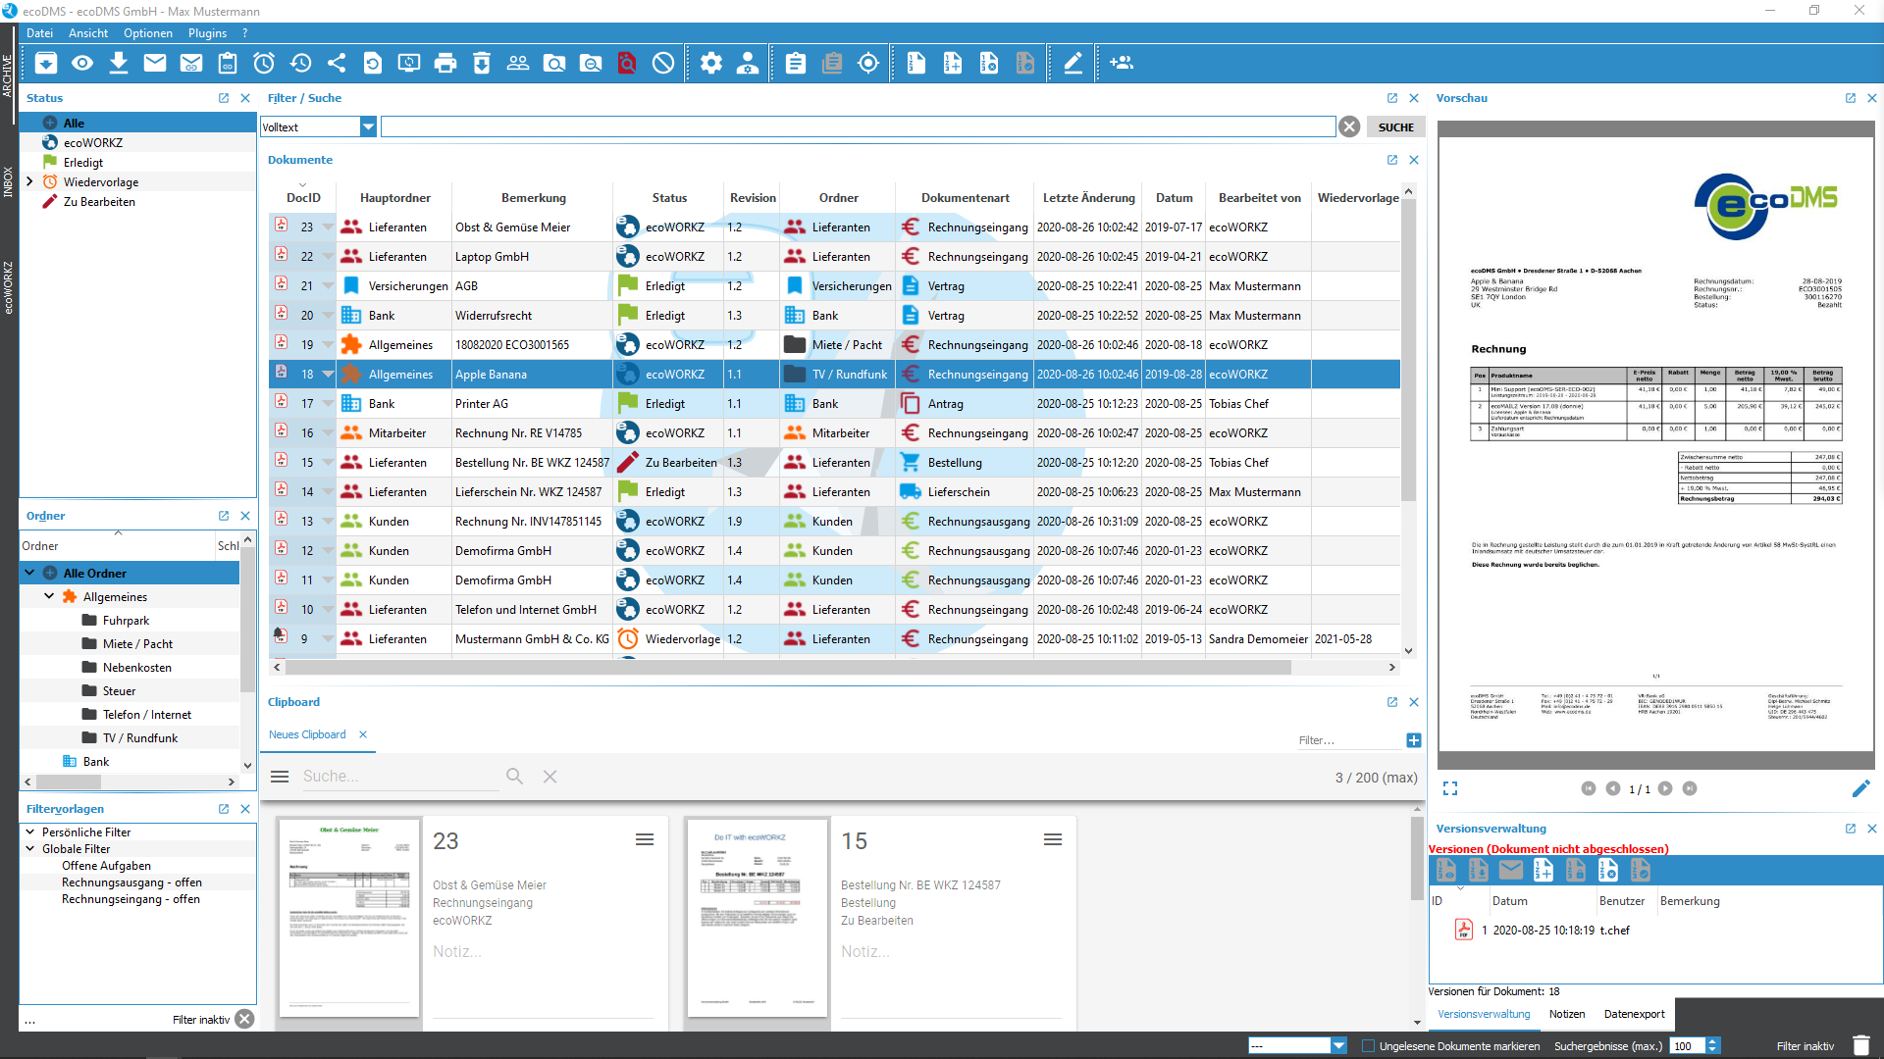
Task: Switch to the Notizen tab
Action: click(1567, 1014)
